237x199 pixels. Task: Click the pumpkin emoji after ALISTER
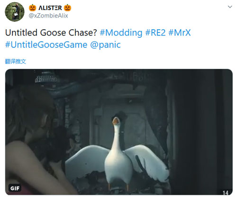(x=67, y=8)
